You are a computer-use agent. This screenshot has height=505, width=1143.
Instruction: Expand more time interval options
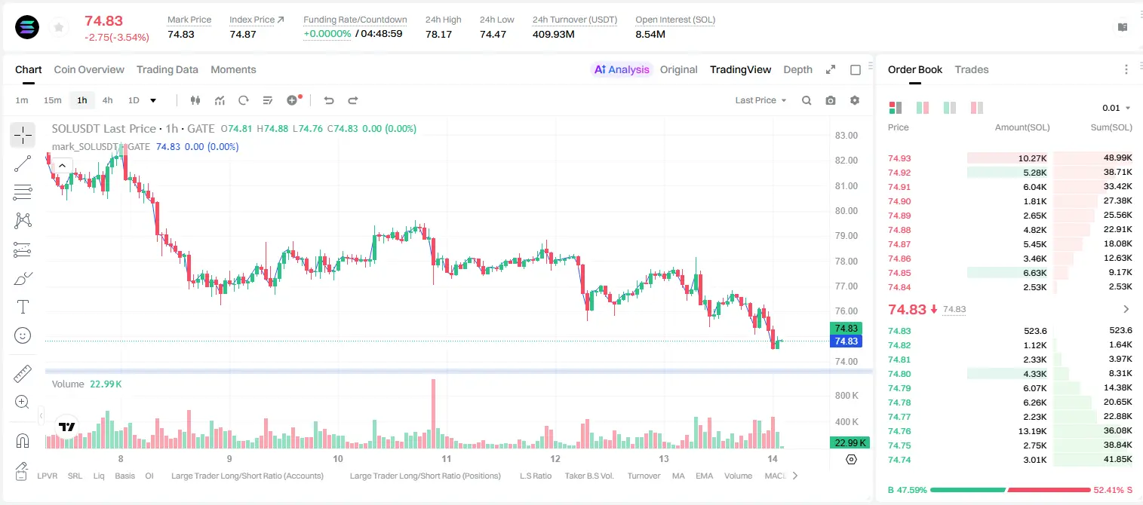point(153,100)
